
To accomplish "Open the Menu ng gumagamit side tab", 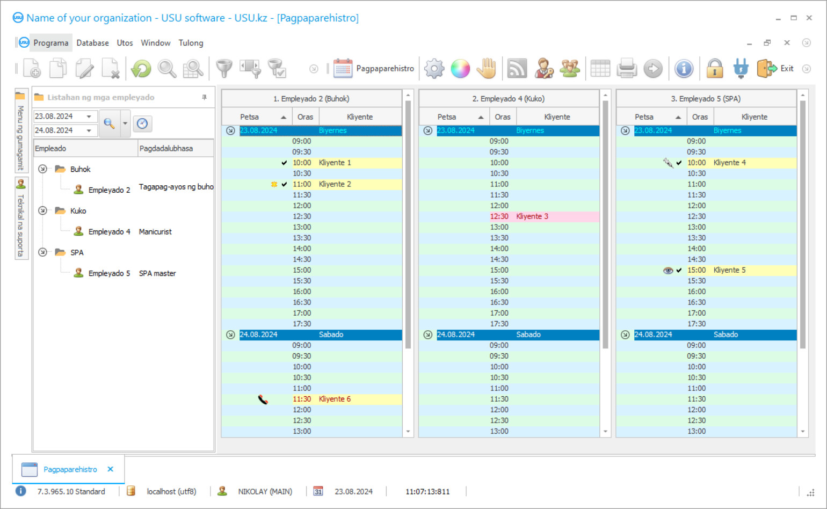I will (x=21, y=130).
